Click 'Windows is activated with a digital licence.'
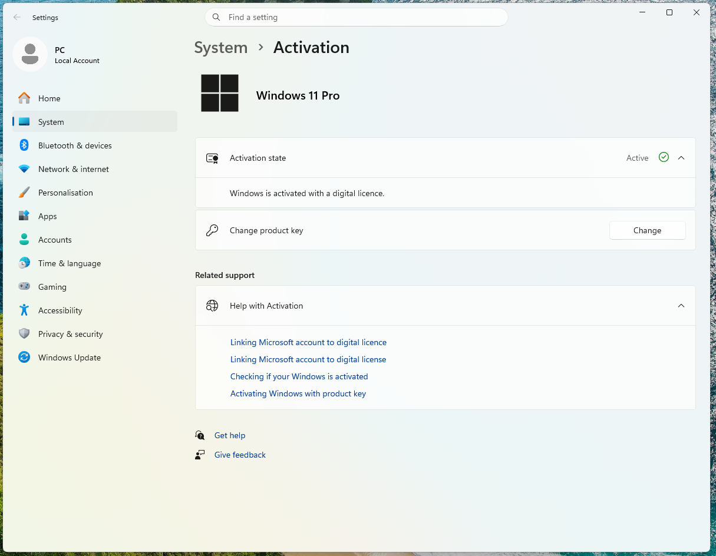This screenshot has width=716, height=556. pyautogui.click(x=307, y=193)
